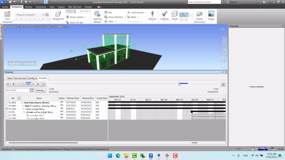
Task: Choose the Orbit tool
Action: (x=109, y=22)
